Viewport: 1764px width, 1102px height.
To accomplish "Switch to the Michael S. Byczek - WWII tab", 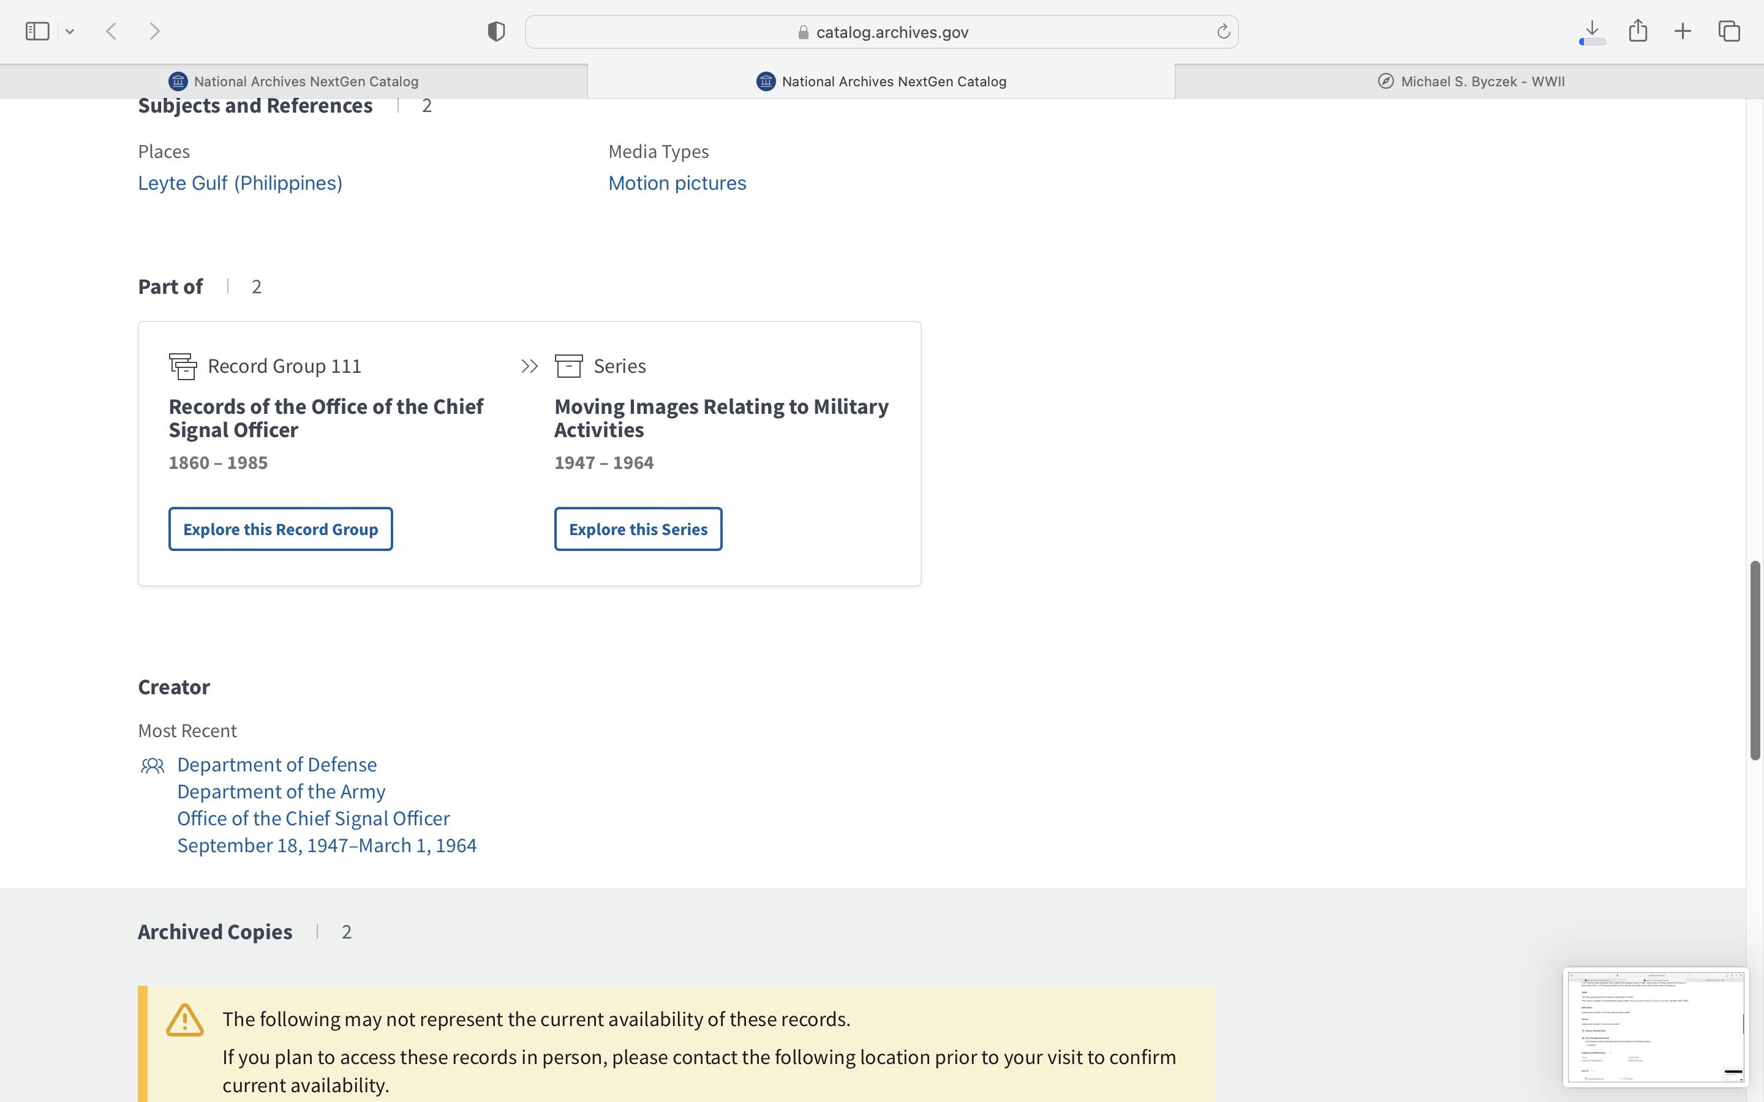I will pos(1470,81).
